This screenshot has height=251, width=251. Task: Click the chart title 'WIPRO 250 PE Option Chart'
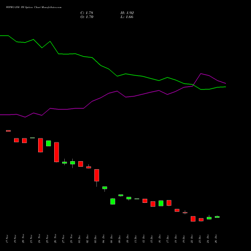point(23,8)
